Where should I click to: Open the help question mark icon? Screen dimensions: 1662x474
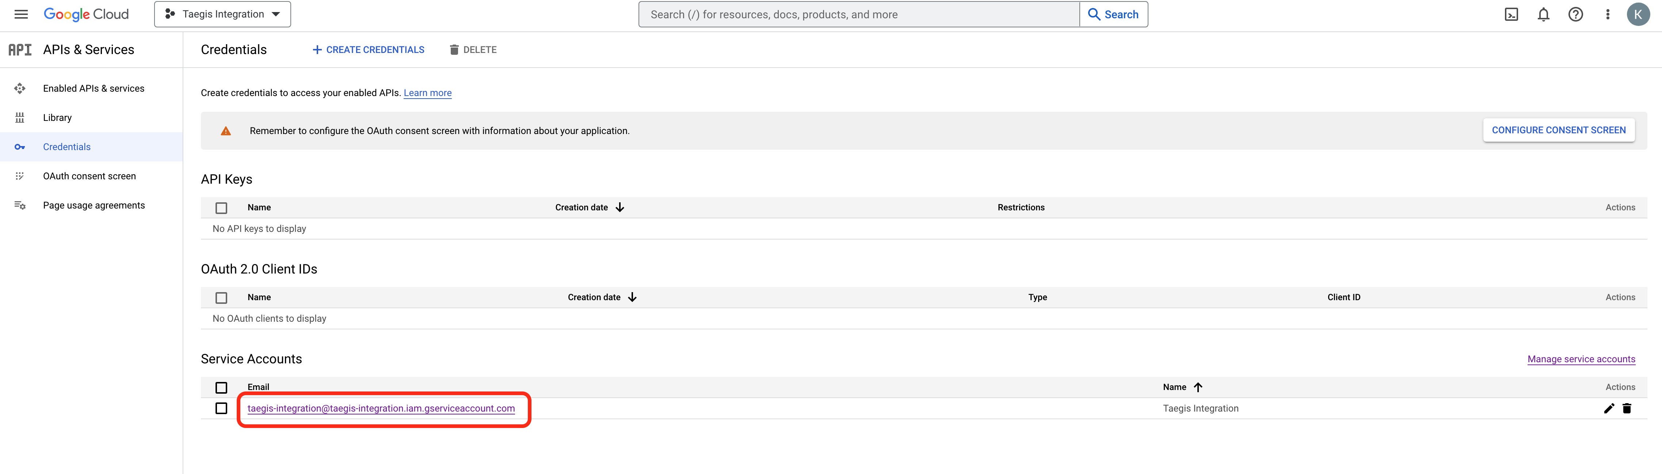(x=1575, y=14)
